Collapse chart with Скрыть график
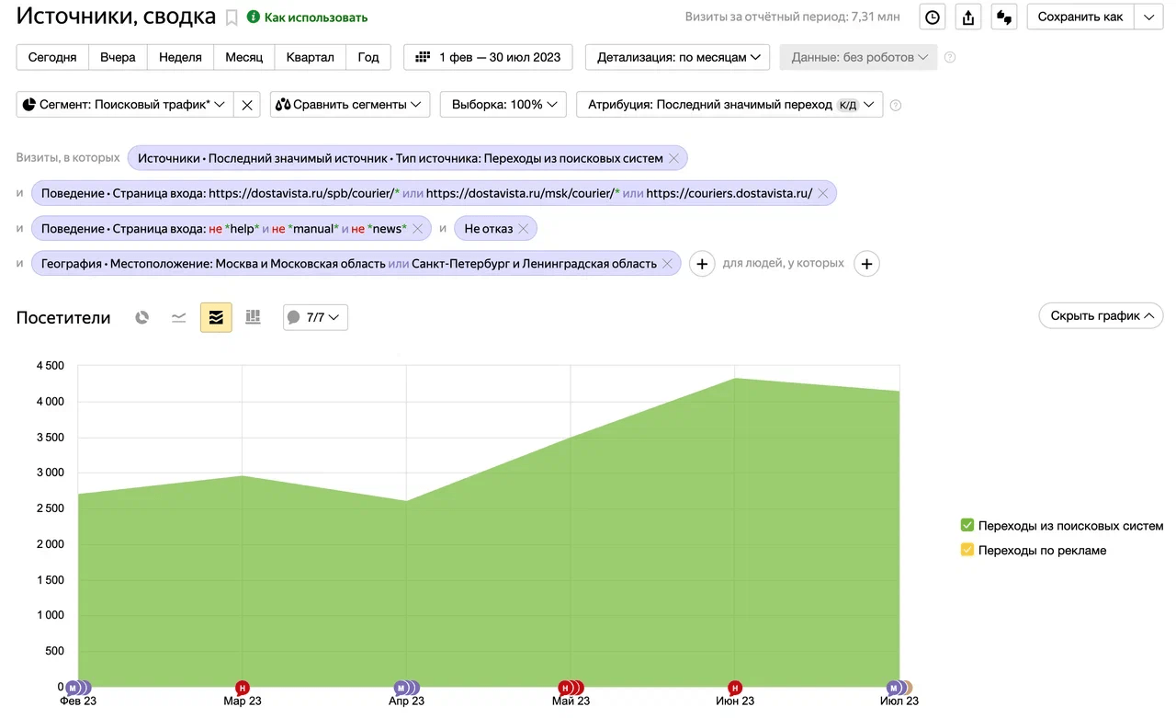The height and width of the screenshot is (718, 1176). point(1101,315)
